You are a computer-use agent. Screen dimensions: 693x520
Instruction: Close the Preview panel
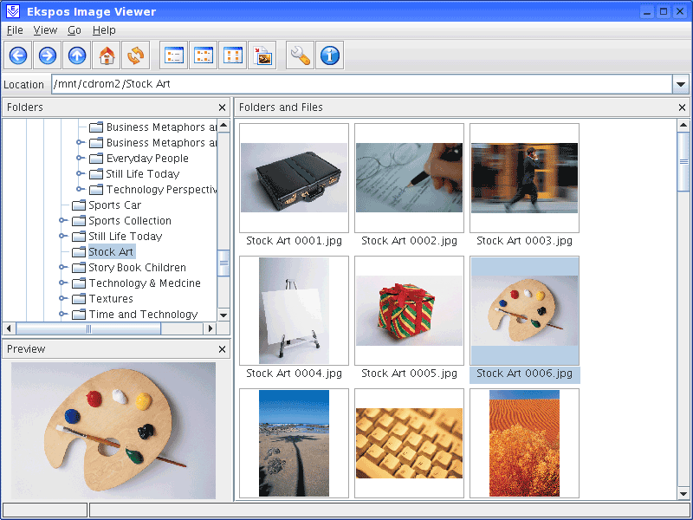coord(223,349)
